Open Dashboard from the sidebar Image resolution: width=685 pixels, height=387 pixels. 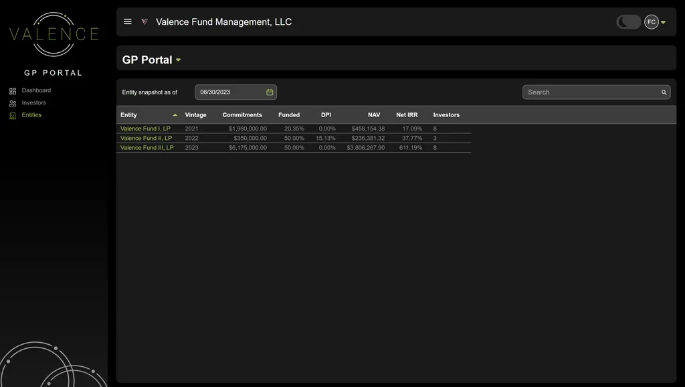pos(36,90)
